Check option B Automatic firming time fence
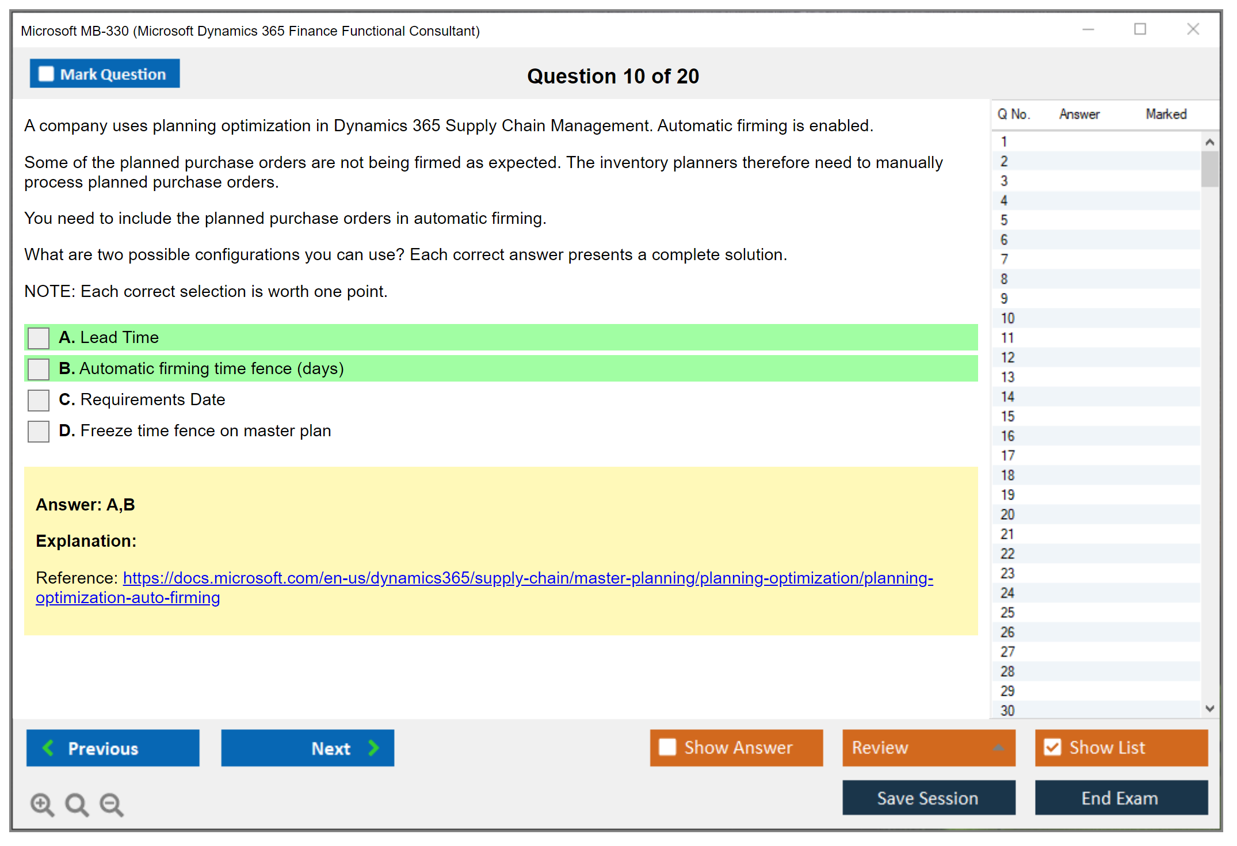The width and height of the screenshot is (1237, 846). tap(39, 369)
